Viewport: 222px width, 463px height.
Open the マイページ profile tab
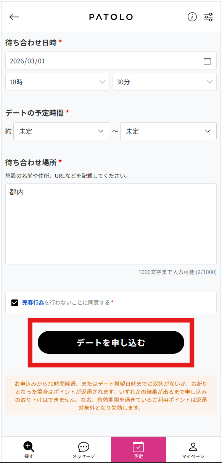point(193,450)
